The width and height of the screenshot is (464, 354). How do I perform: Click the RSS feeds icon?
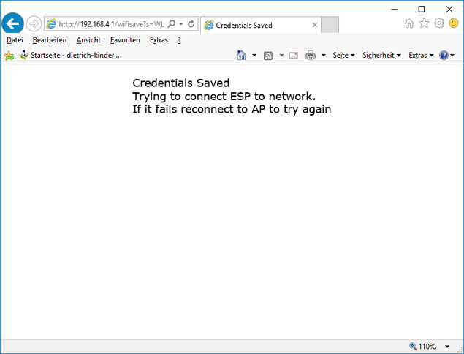(x=268, y=56)
